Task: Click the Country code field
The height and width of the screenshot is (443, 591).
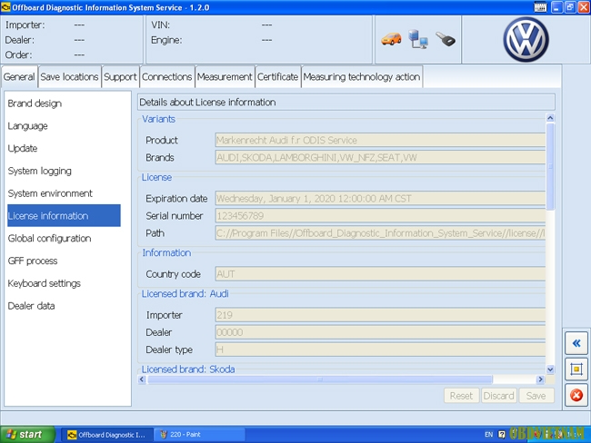Action: 380,274
